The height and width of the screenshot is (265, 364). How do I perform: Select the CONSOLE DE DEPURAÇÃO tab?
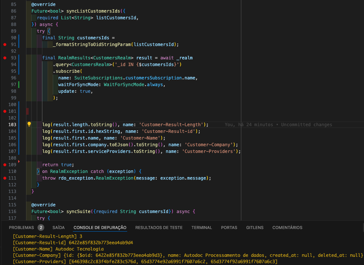[x=100, y=228]
